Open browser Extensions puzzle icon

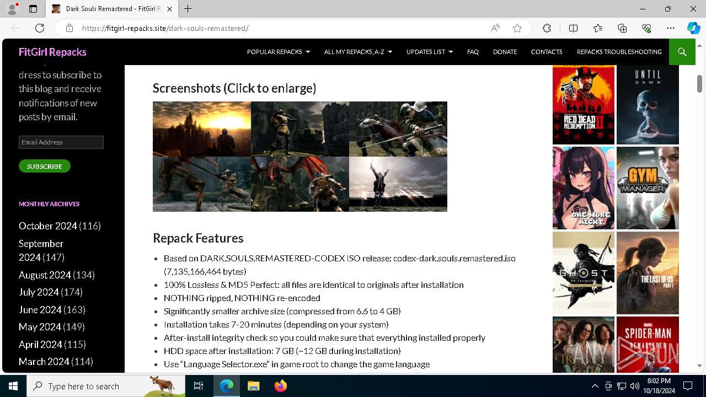coord(547,28)
